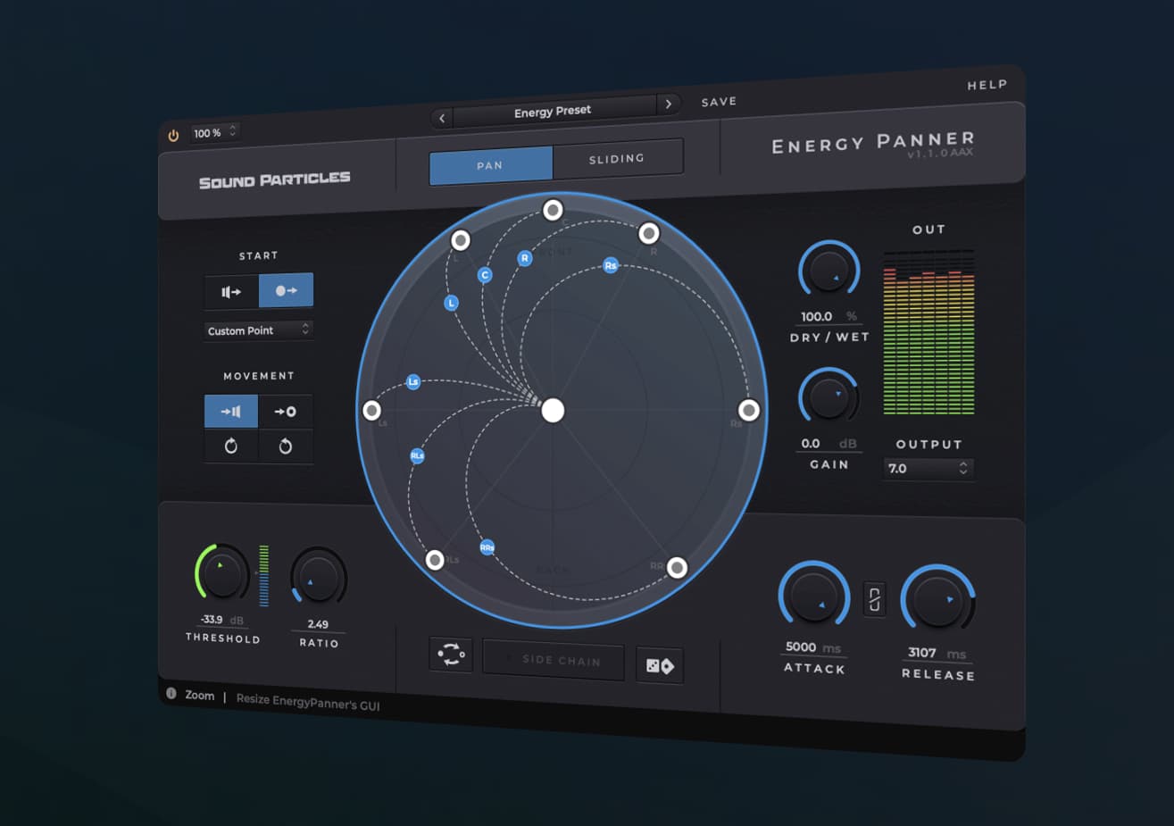1174x826 pixels.
Task: Click the Zoom label in status bar
Action: [200, 695]
